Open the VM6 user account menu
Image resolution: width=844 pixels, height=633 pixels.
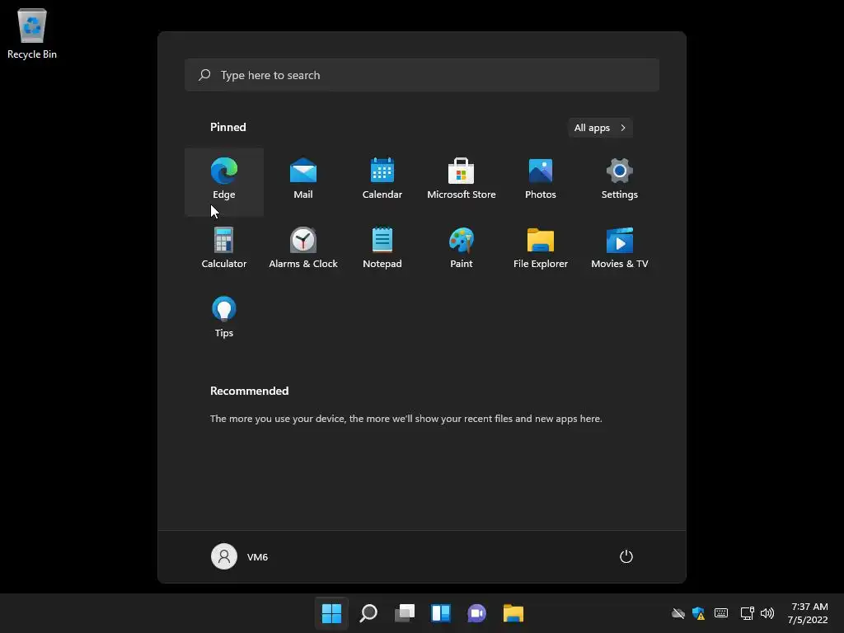(x=240, y=556)
